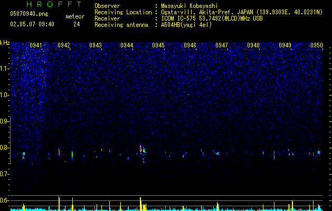Click the 1.0 frequency axis label
The width and height of the screenshot is (332, 211).
click(x=5, y=95)
